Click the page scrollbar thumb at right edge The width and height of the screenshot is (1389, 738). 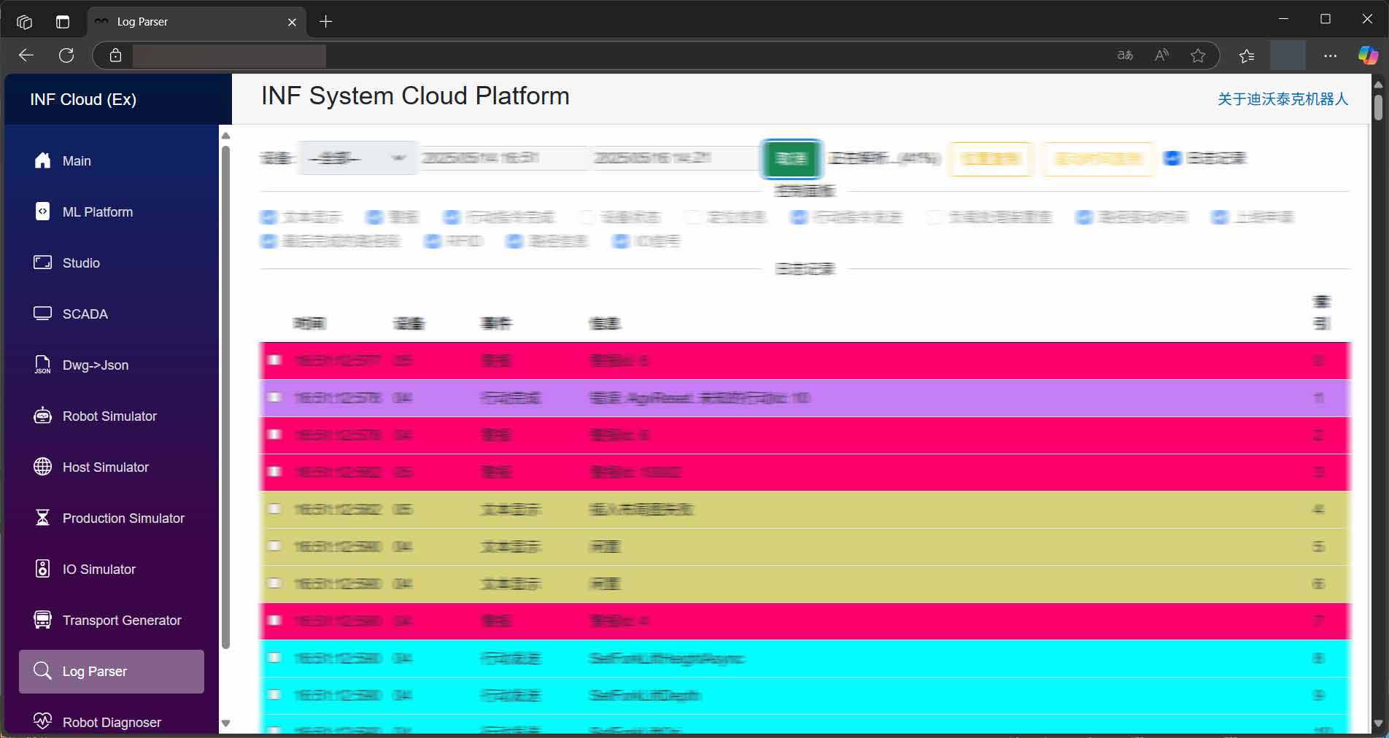[1378, 106]
